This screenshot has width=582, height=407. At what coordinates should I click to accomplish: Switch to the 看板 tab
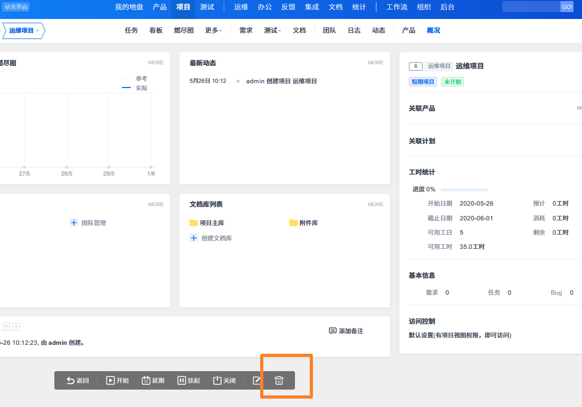pos(156,31)
